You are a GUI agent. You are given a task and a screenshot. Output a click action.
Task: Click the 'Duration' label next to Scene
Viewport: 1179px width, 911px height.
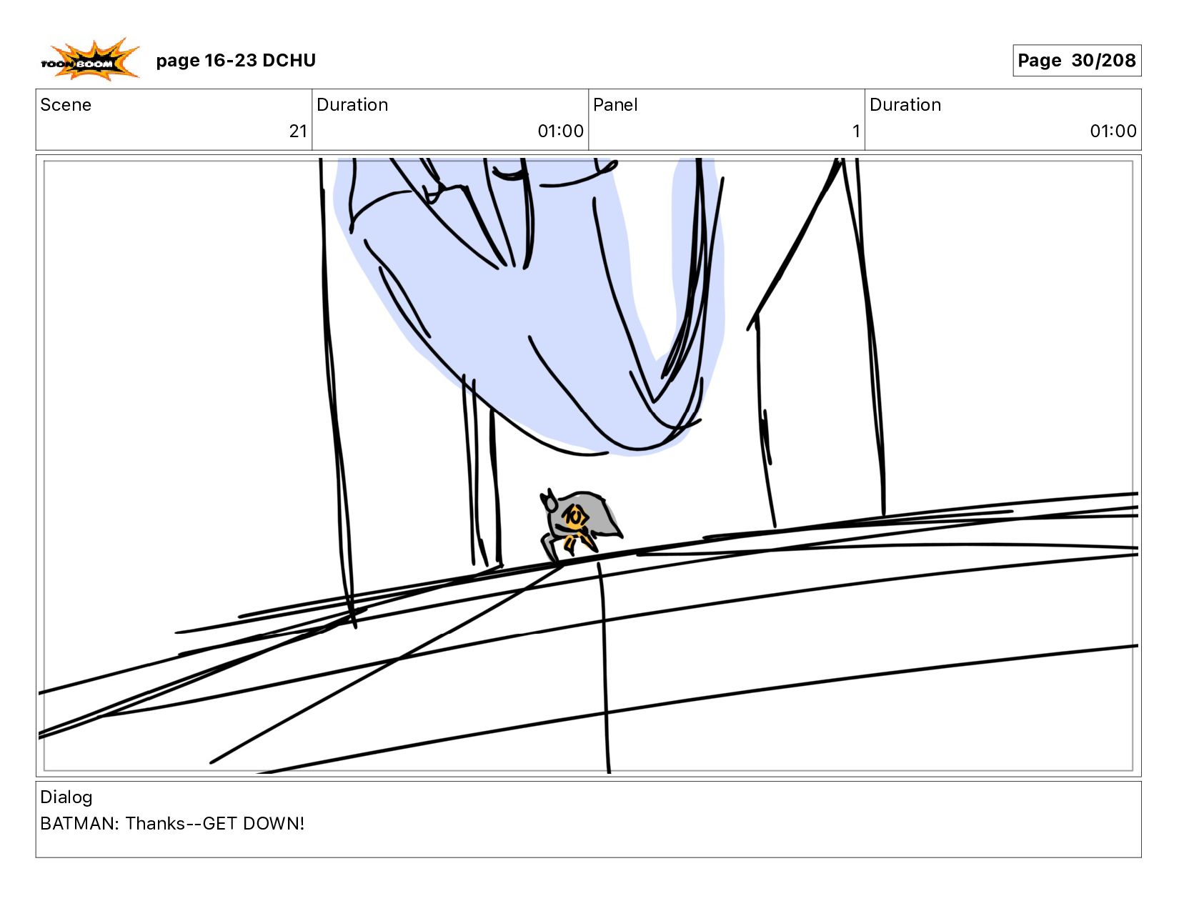352,105
